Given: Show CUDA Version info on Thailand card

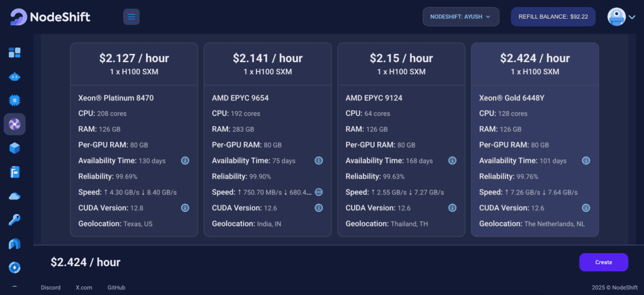Looking at the screenshot, I should [452, 208].
